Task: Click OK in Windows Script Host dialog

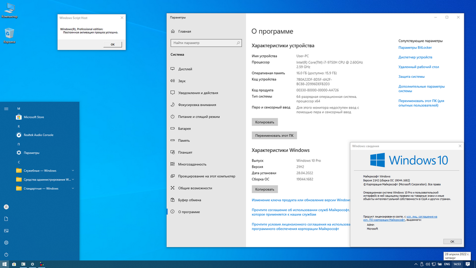Action: pyautogui.click(x=113, y=44)
